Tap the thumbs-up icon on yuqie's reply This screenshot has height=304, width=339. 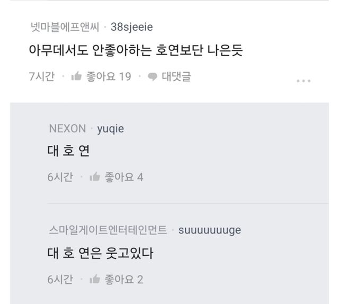(x=95, y=177)
